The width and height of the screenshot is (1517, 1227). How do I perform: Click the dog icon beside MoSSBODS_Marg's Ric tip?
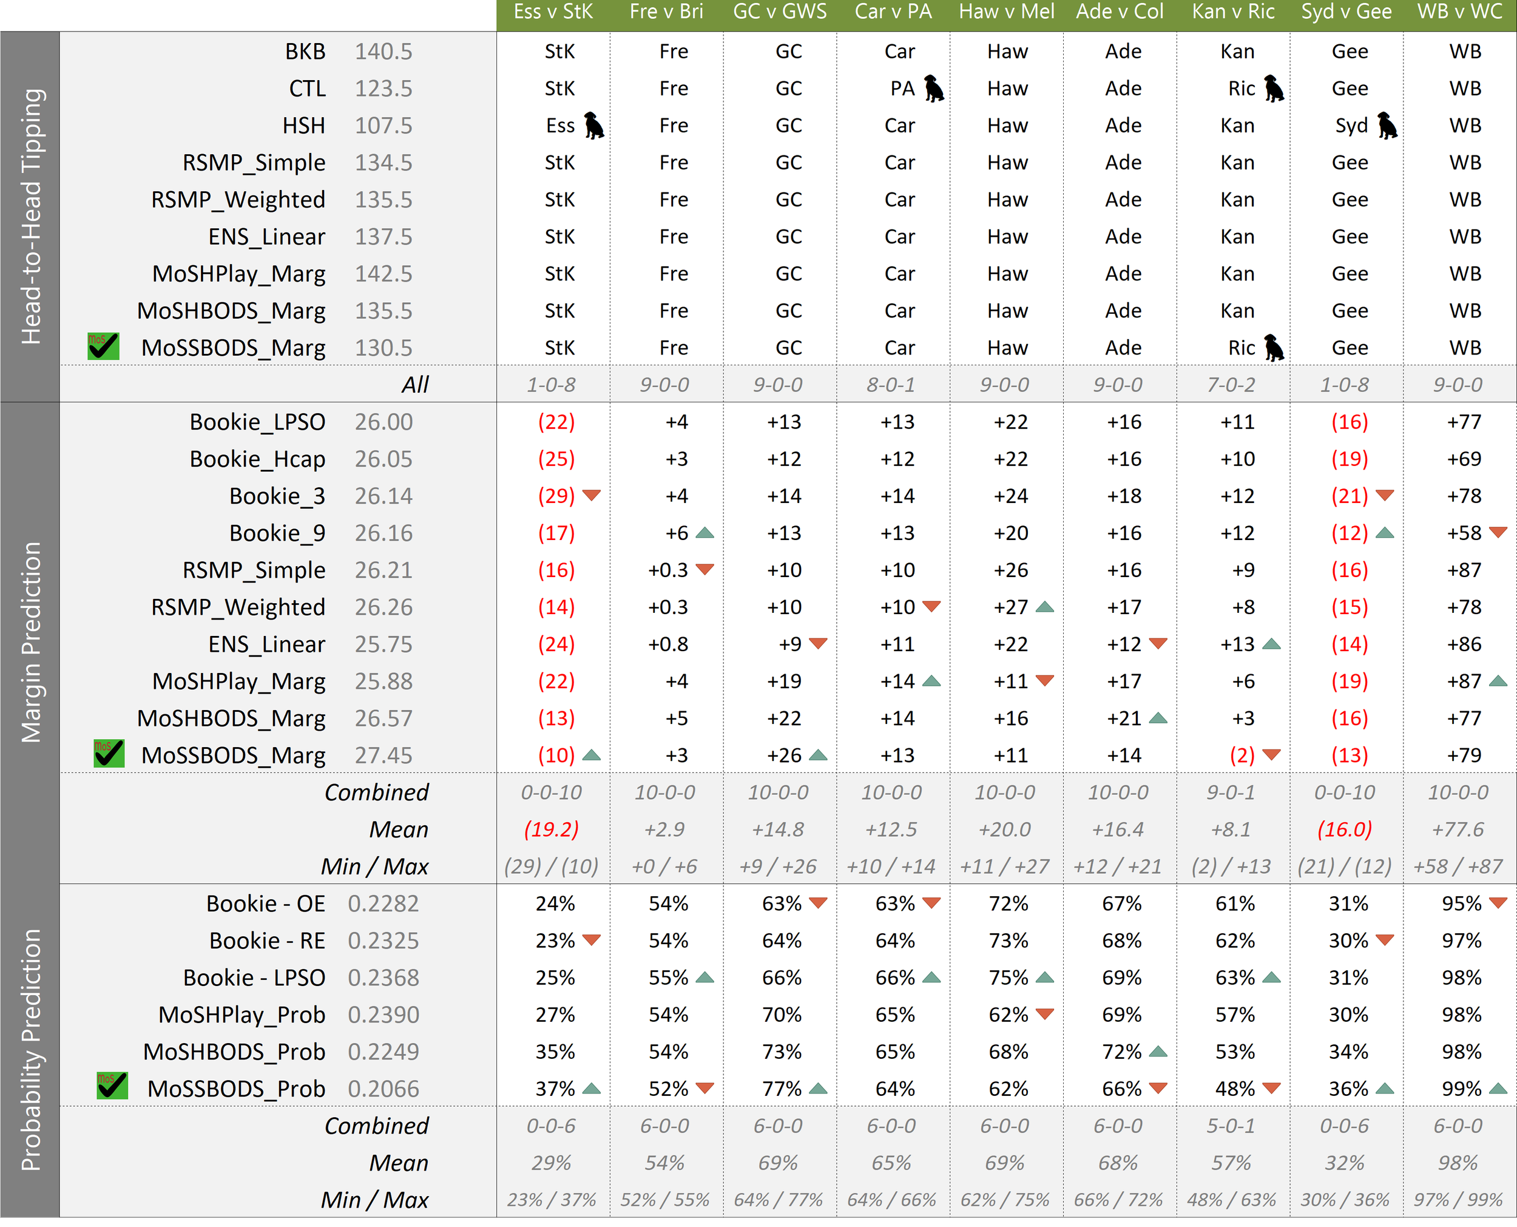coord(1273,348)
